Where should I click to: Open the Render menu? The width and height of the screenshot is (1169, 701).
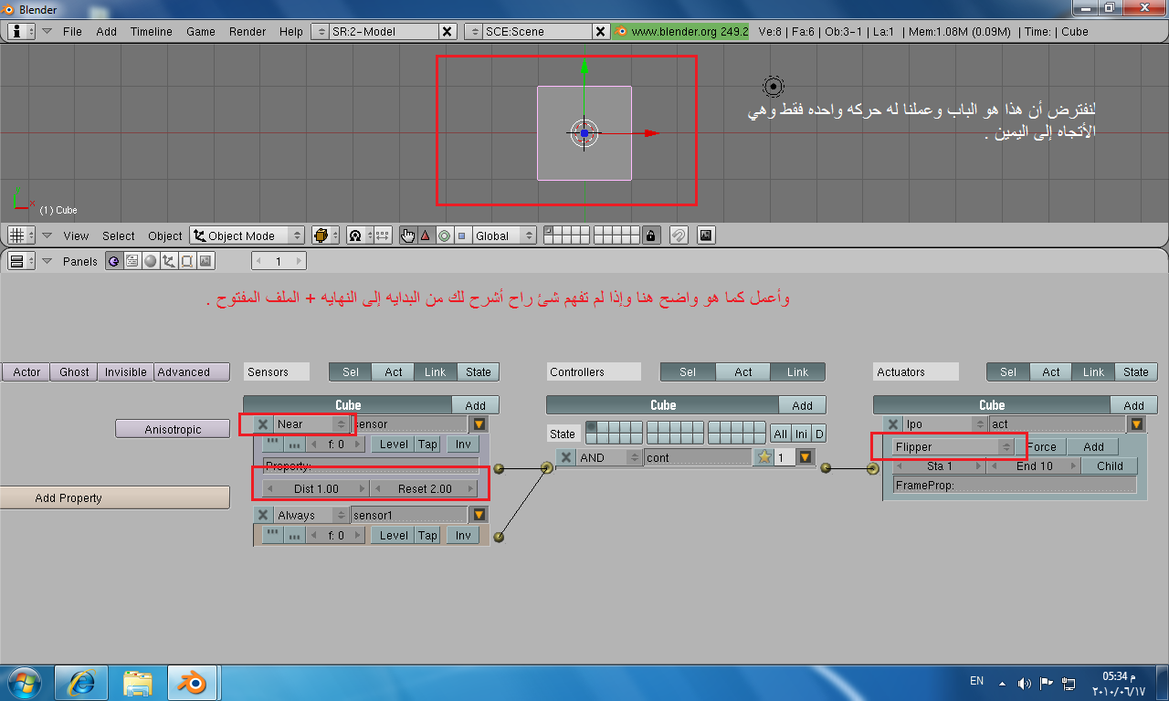pyautogui.click(x=247, y=31)
